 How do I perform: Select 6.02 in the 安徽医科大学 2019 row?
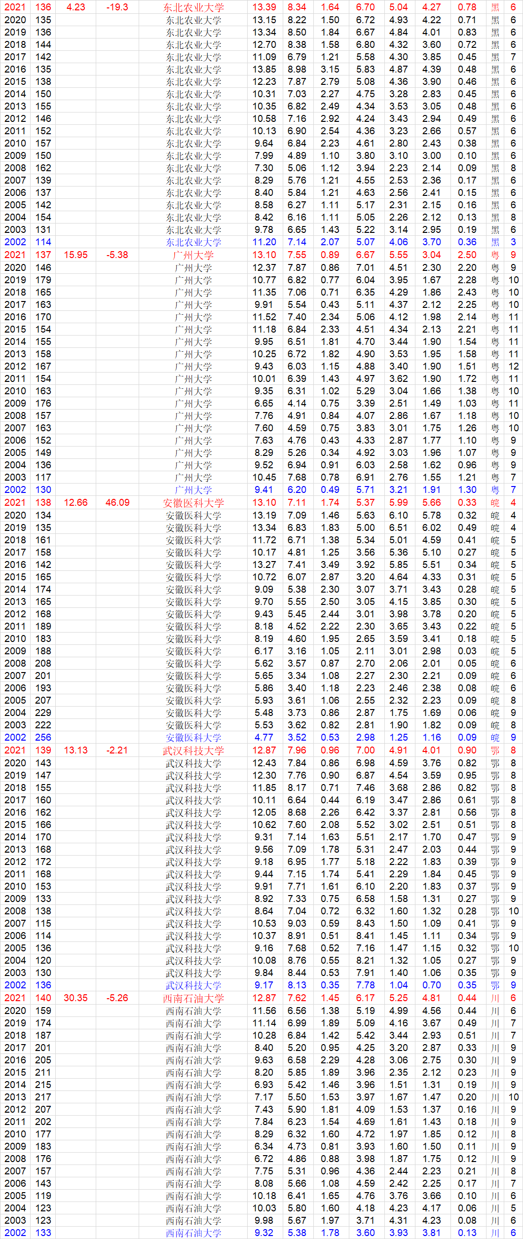point(432,528)
